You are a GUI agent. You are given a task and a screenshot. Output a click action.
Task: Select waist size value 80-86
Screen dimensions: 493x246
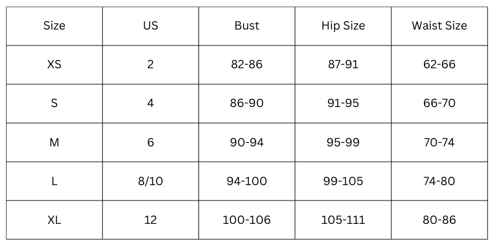pos(439,220)
